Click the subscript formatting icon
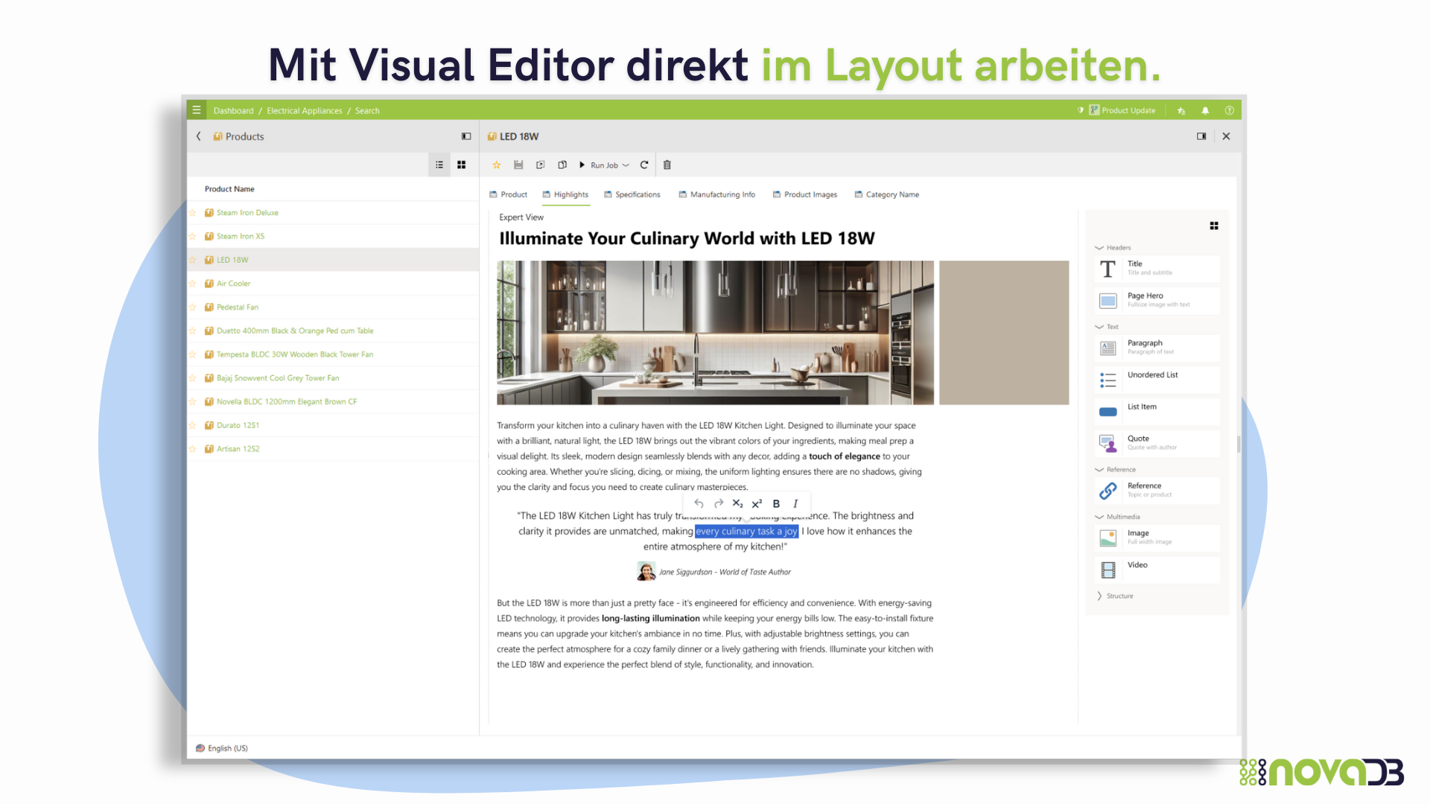This screenshot has width=1430, height=804. [737, 503]
